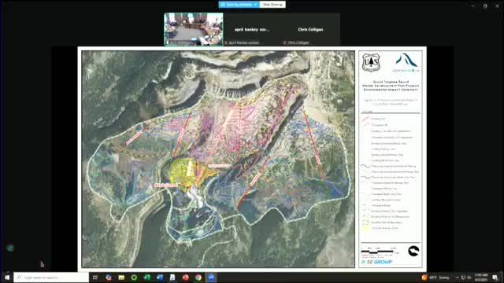Screen dimensions: 504x283
Task: Open the Windows Start menu
Action: coord(7,277)
